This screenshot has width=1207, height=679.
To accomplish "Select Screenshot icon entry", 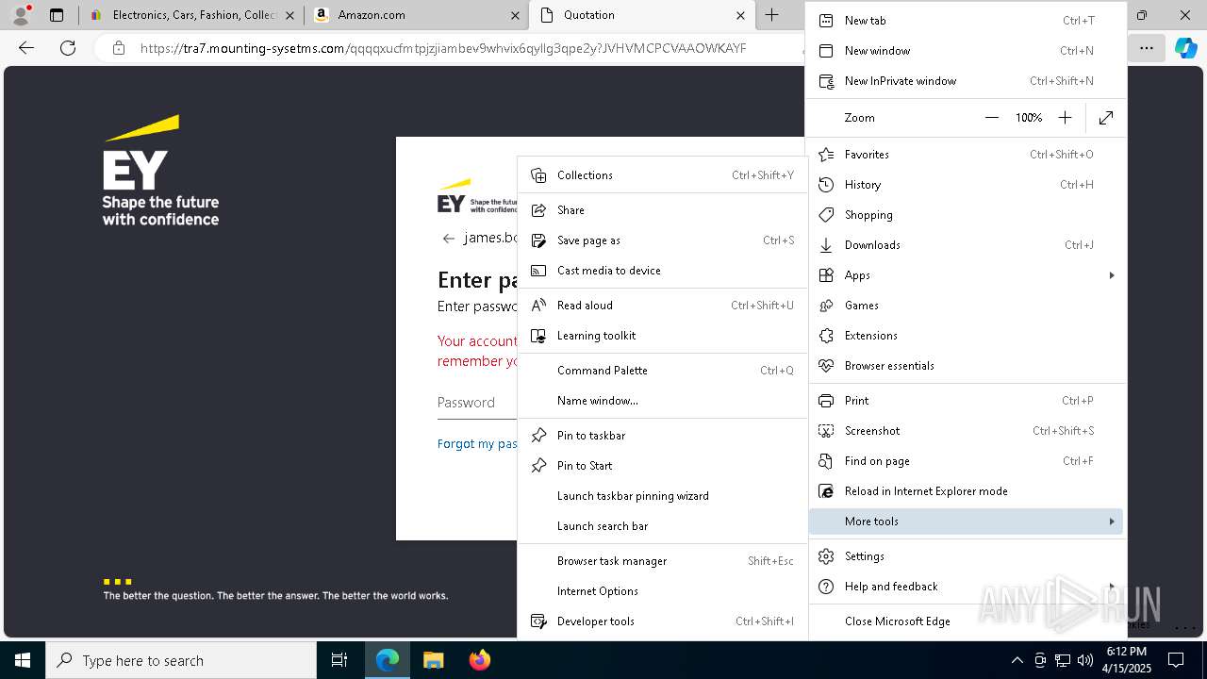I will 826,430.
